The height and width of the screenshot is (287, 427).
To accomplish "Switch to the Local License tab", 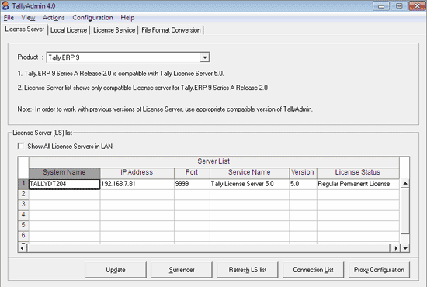I will coord(68,30).
